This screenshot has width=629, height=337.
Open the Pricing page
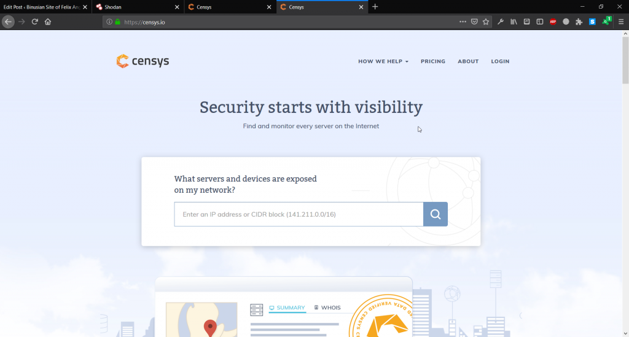click(x=433, y=61)
